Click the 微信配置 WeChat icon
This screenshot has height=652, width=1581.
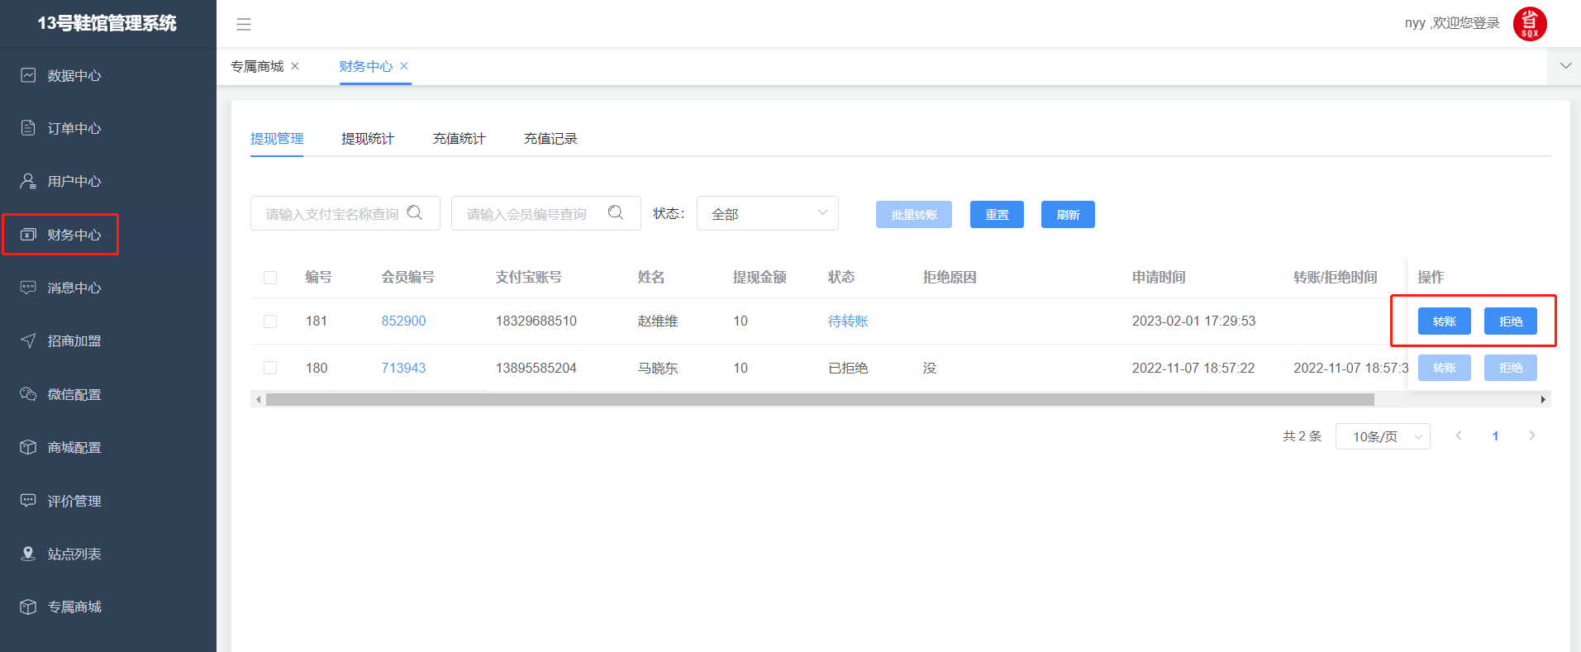28,394
